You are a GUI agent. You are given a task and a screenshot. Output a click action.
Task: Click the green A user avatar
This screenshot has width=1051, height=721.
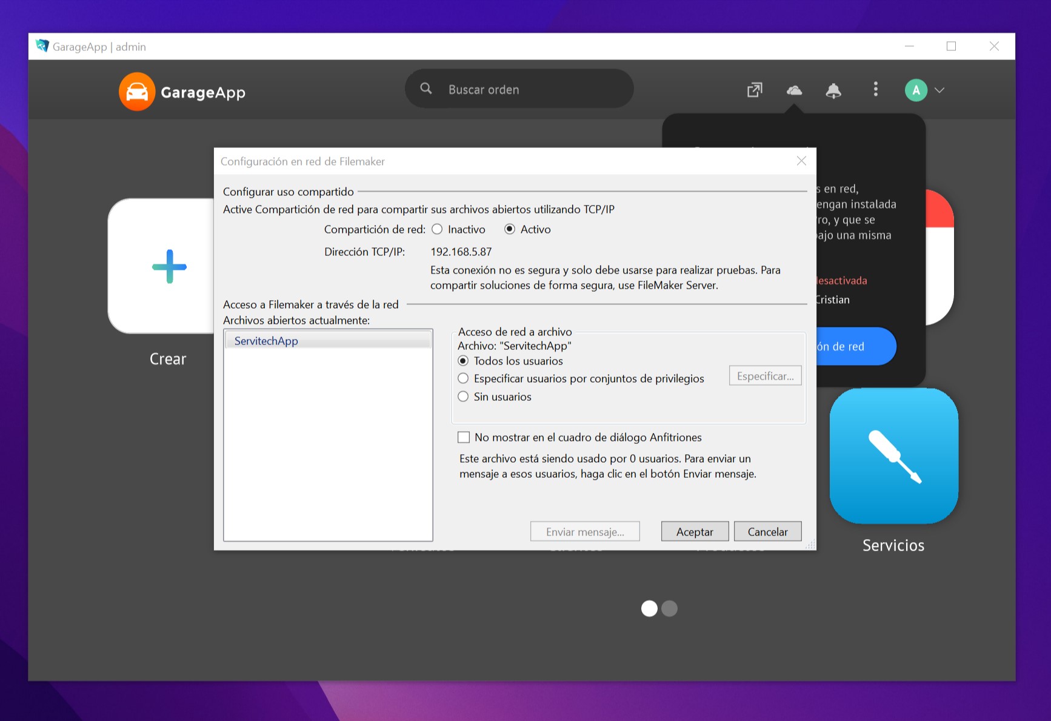(x=916, y=90)
